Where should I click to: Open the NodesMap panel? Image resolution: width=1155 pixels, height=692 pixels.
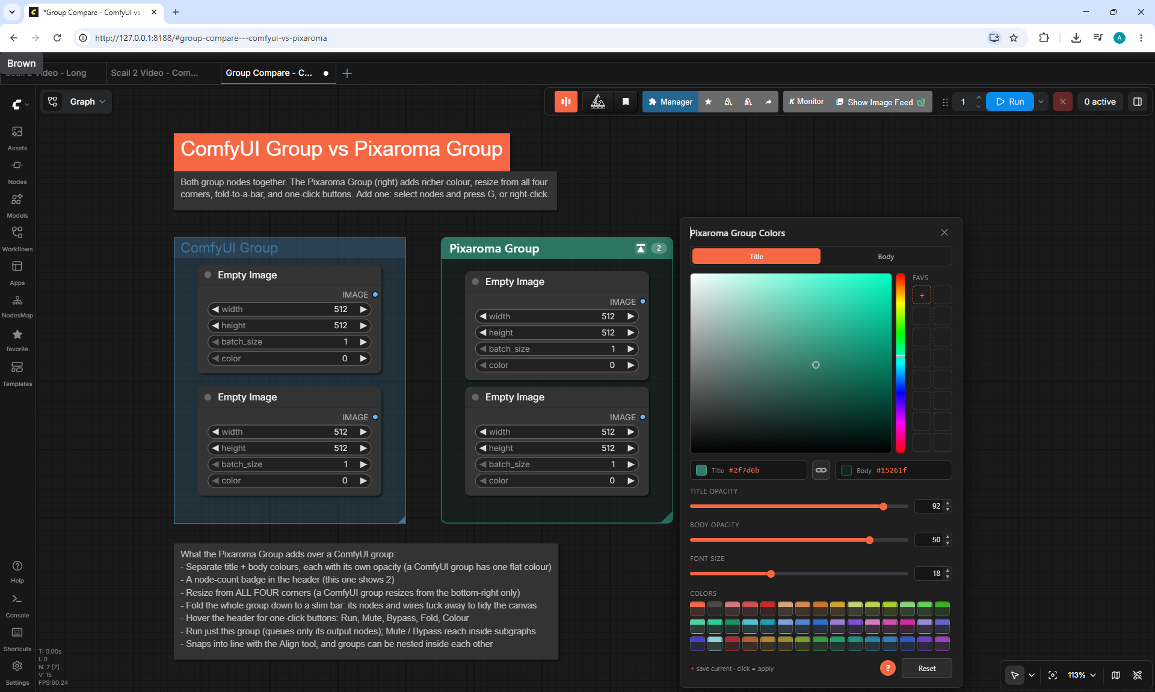coord(17,305)
